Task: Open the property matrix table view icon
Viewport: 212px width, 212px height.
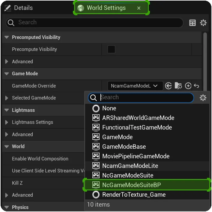Action: pyautogui.click(x=193, y=22)
